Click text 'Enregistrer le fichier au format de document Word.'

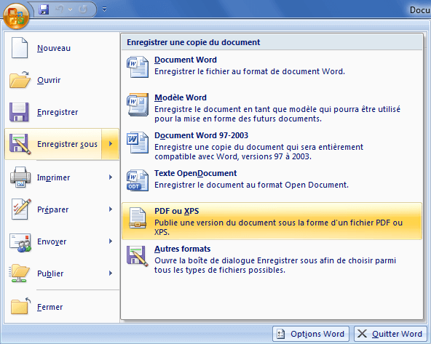click(x=250, y=72)
